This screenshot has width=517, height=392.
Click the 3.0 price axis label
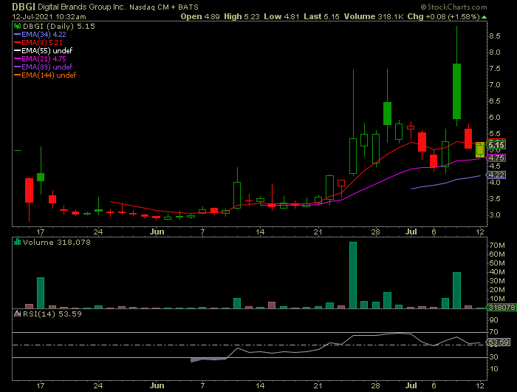(494, 215)
